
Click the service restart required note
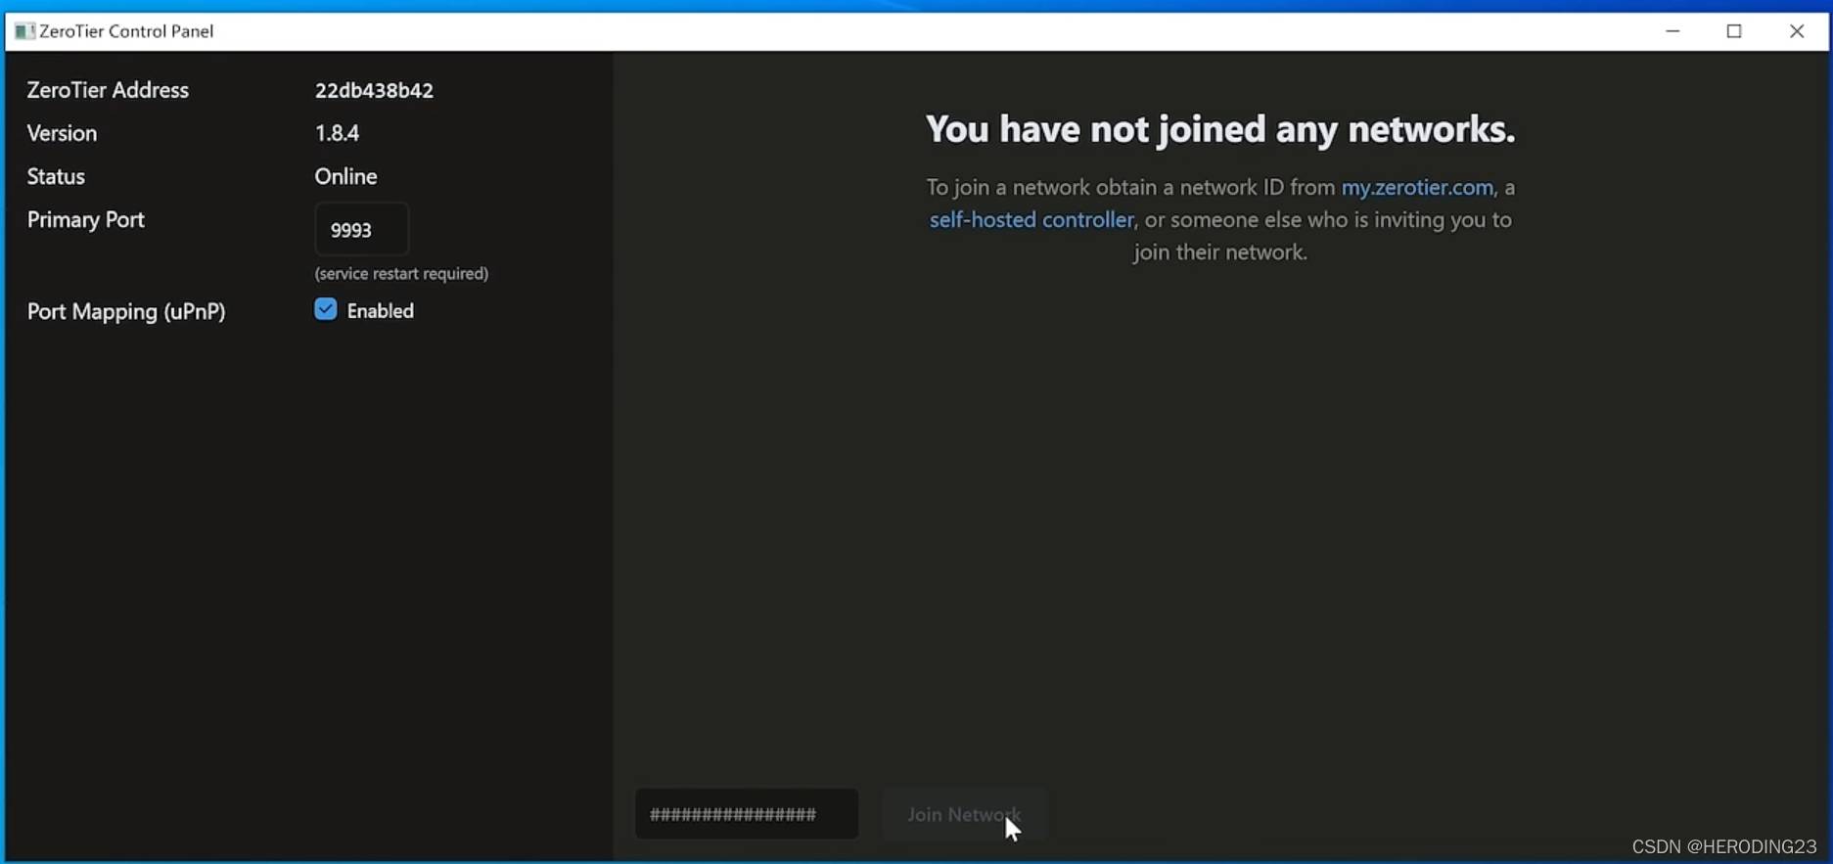click(x=401, y=273)
